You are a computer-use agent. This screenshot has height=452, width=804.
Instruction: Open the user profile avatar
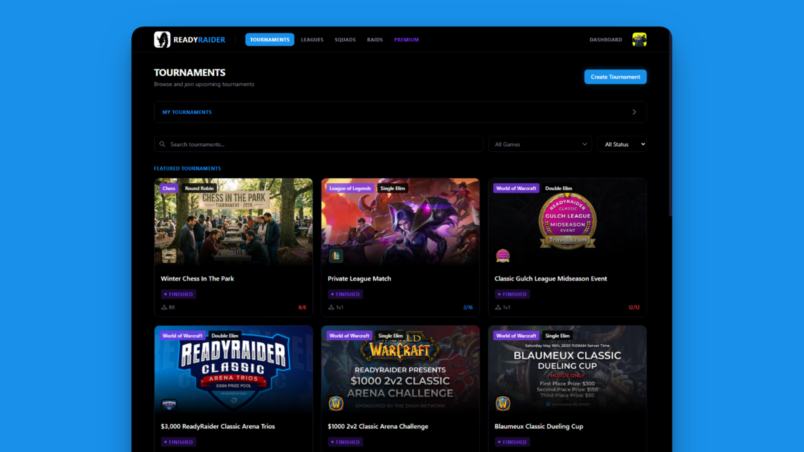click(639, 40)
